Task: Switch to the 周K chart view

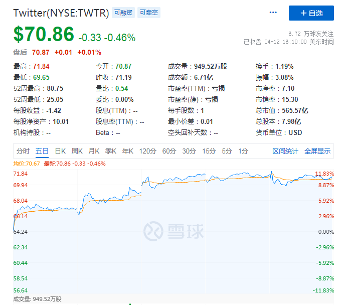Action: pyautogui.click(x=77, y=151)
